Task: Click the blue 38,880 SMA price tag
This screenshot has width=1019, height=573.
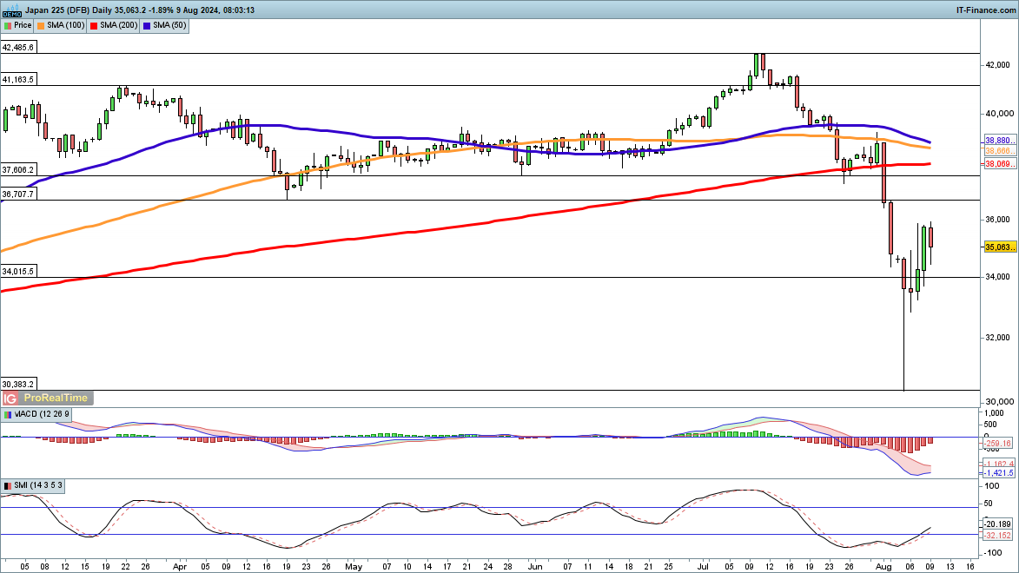Action: click(1000, 141)
